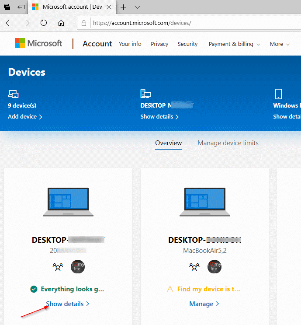Select the Microsoft account browser tab
Image resolution: width=301 pixels, height=325 pixels.
[x=72, y=7]
